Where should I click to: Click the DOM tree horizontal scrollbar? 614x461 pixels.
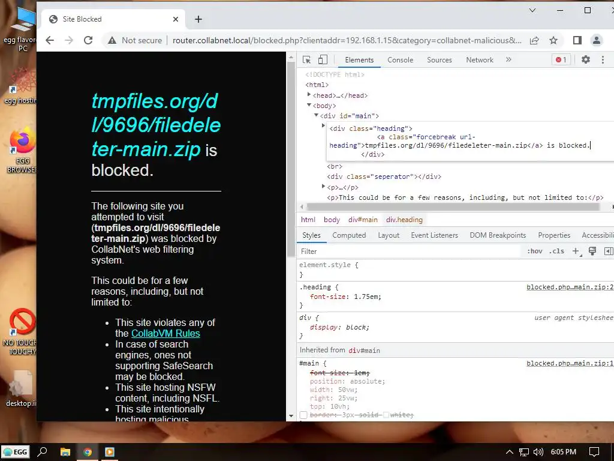[453, 207]
